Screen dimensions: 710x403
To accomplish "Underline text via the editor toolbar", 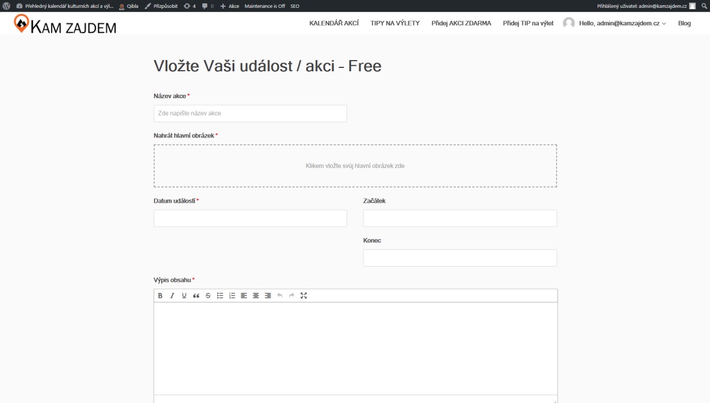I will click(x=184, y=296).
